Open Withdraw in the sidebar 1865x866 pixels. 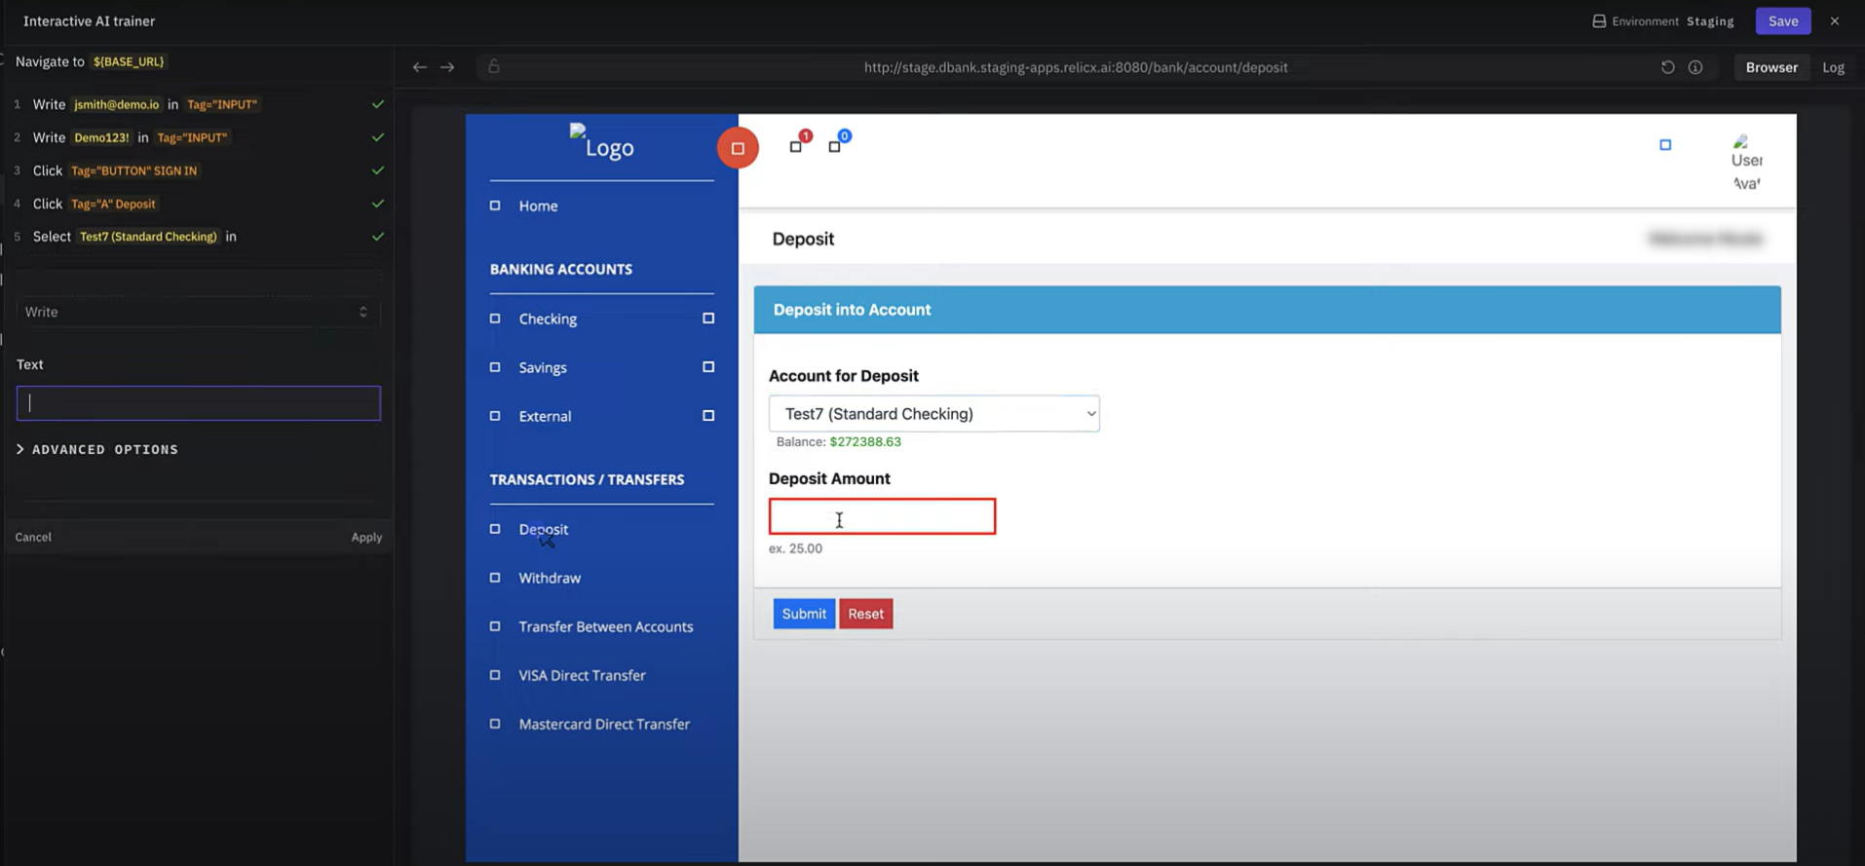pos(550,578)
